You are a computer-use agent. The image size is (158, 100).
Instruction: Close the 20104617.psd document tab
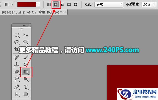(65, 12)
